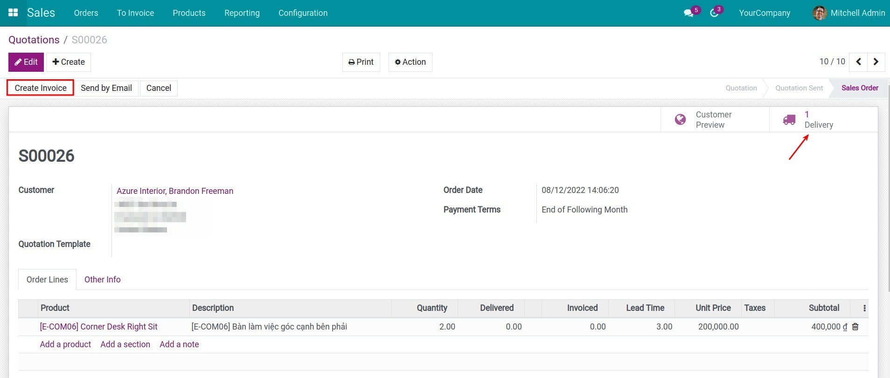
Task: Click pager counter 10 / 10
Action: pyautogui.click(x=832, y=62)
